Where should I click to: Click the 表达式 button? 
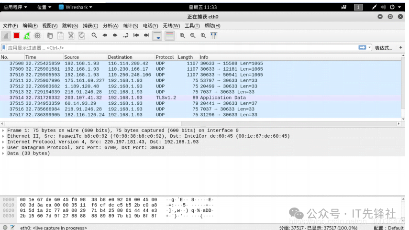pos(383,48)
